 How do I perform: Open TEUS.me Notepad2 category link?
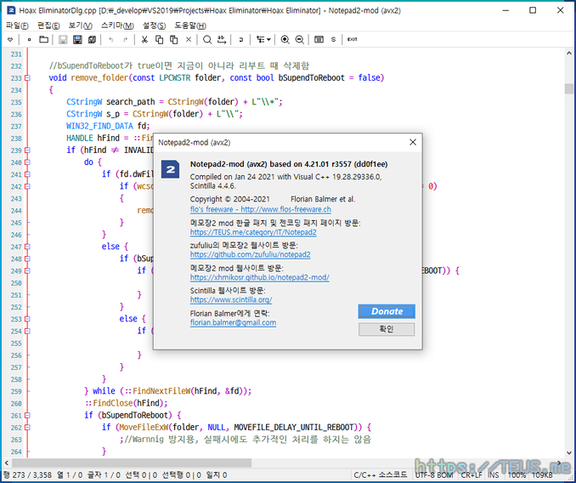click(253, 232)
